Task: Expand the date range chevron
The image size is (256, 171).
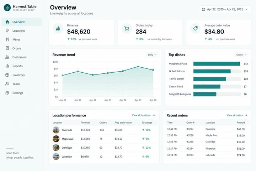Action: (x=246, y=9)
